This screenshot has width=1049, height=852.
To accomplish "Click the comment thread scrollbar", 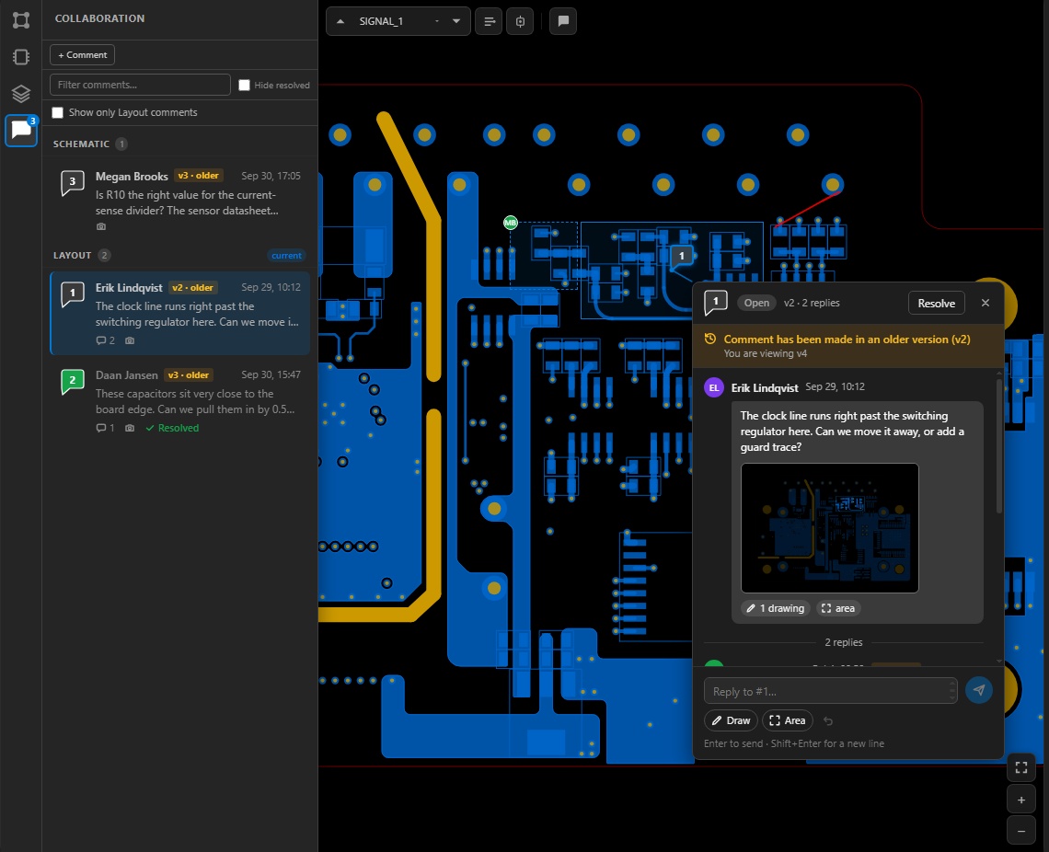I will click(x=999, y=446).
